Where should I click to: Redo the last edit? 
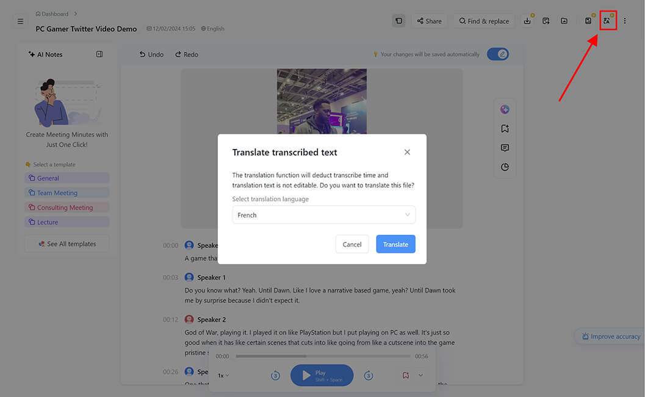coord(187,54)
